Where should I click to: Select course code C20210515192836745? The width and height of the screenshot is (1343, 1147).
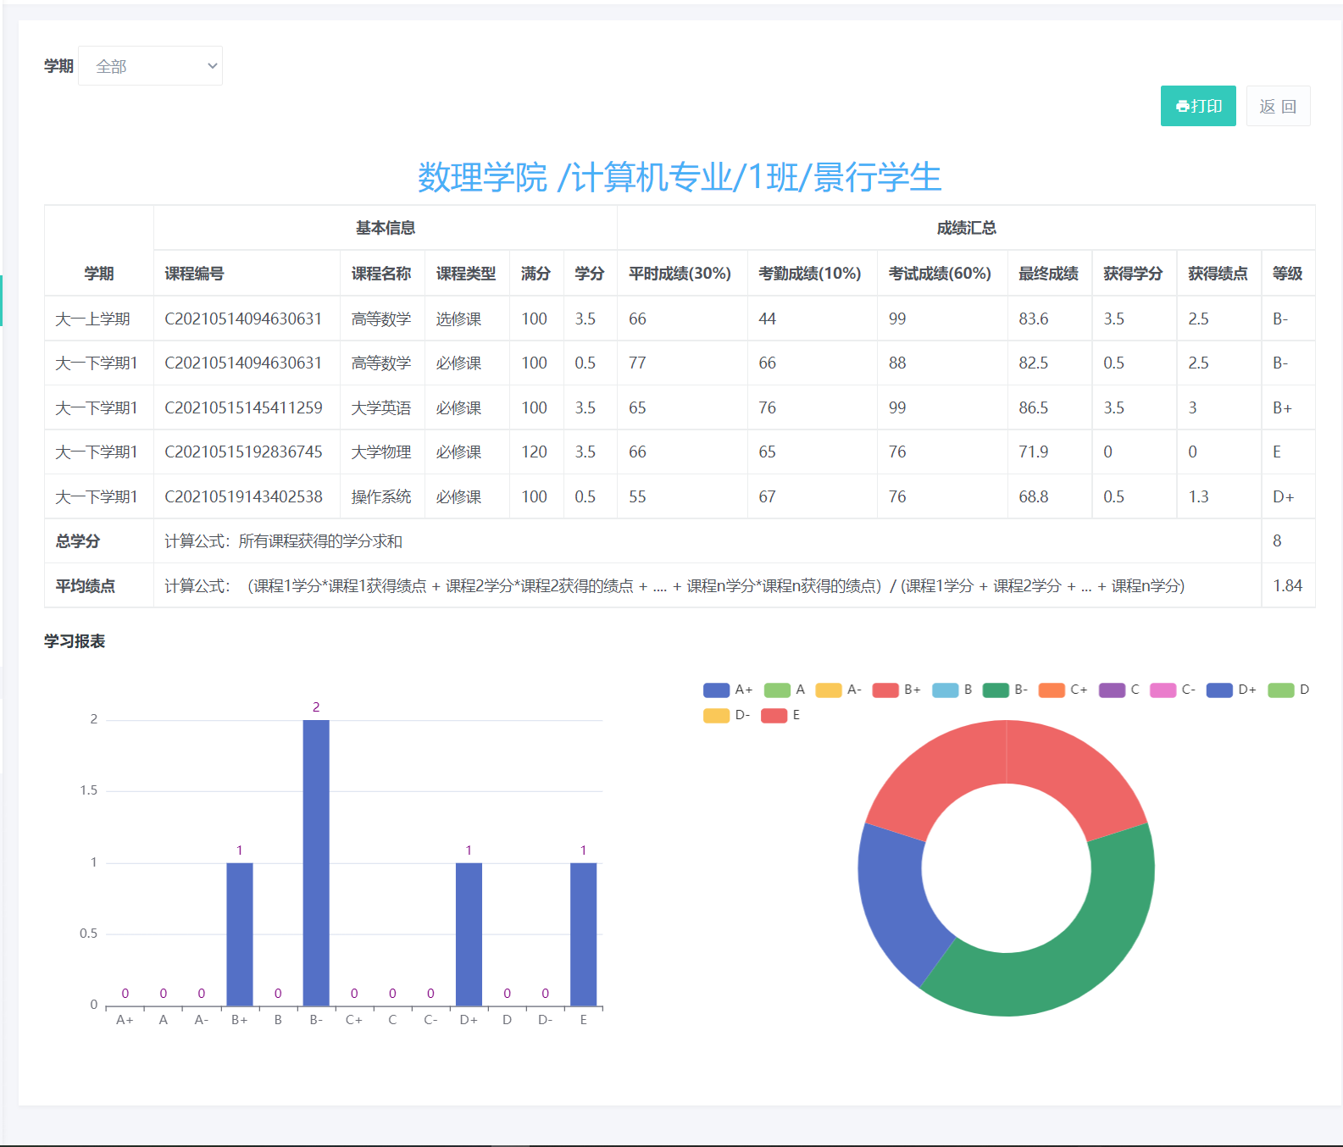[x=243, y=452]
